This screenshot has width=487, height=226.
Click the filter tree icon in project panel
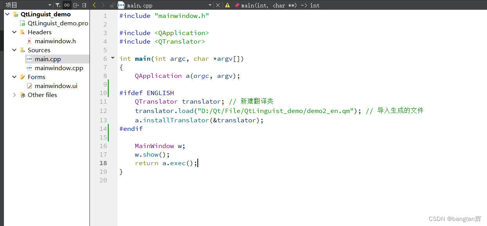[58, 5]
